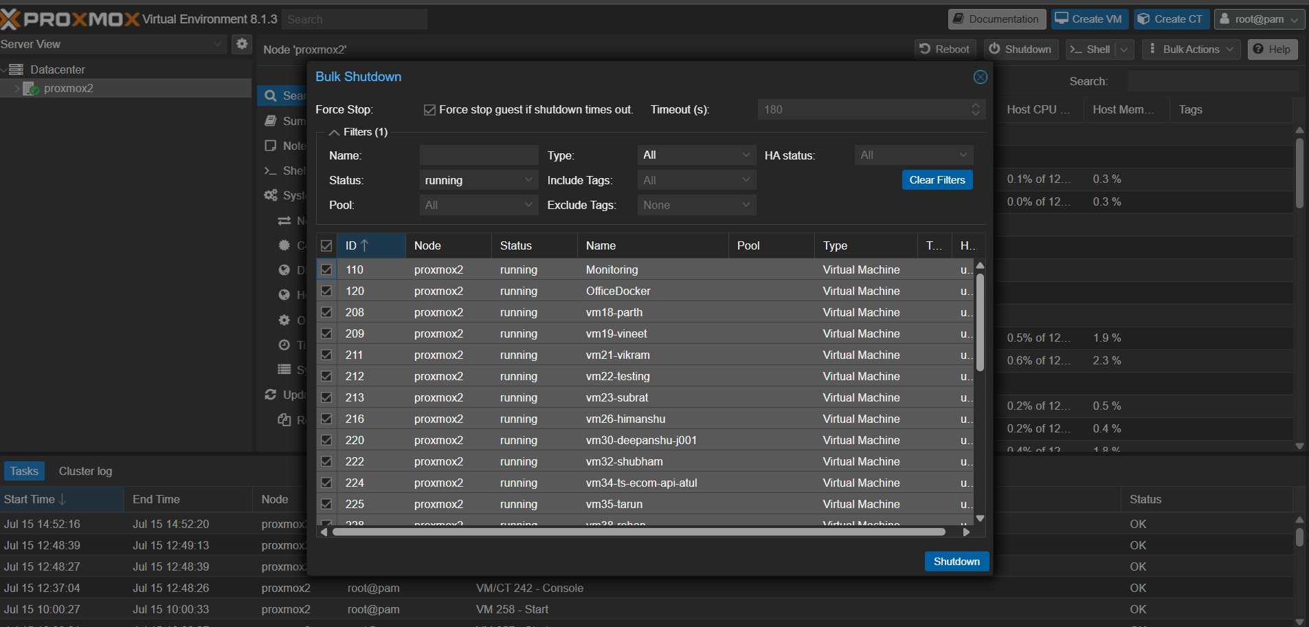1309x627 pixels.
Task: Click the Create CT cube icon
Action: [x=1143, y=19]
